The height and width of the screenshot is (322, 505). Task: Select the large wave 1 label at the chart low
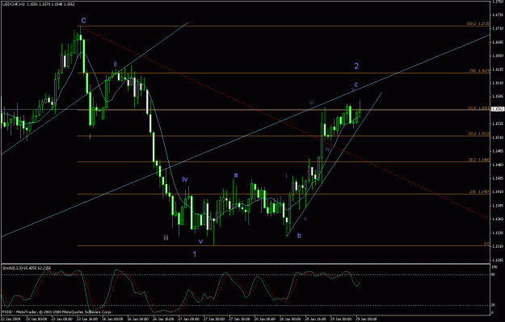[x=195, y=254]
